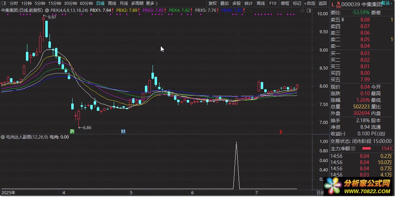The image size is (396, 197).
Task: Click the red S signal marker
Action: [280, 132]
